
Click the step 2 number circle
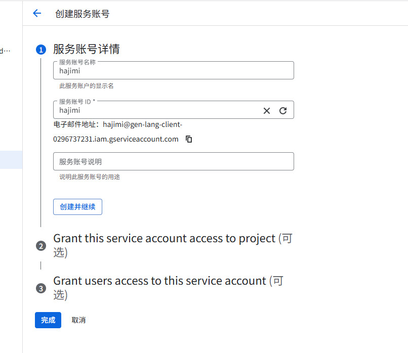[x=41, y=246]
